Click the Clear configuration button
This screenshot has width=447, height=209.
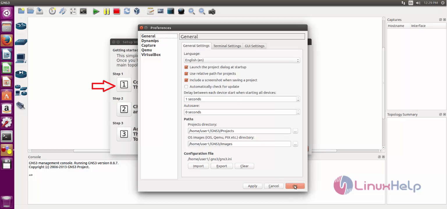244,166
